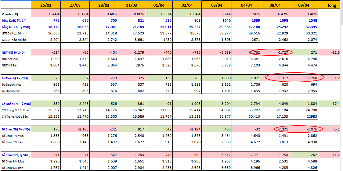Click the Tổng KLGD (Tr. CP) label
343x171 pixels.
tap(16, 20)
